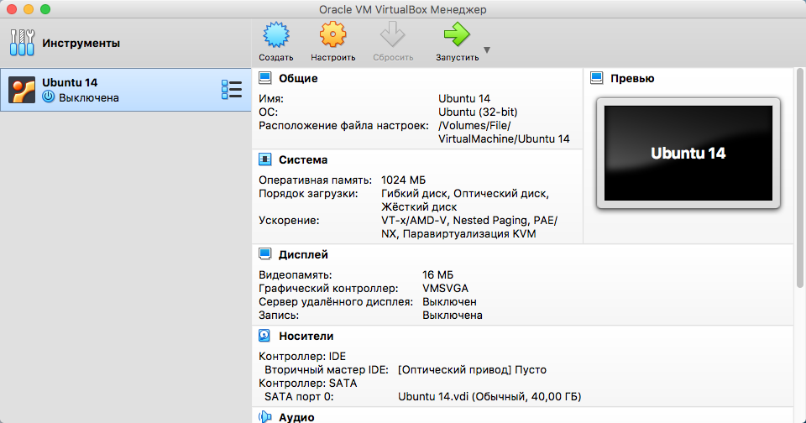Screen dimensions: 806x423
Task: Click the greyed-out Сбросить arrow icon
Action: point(393,35)
